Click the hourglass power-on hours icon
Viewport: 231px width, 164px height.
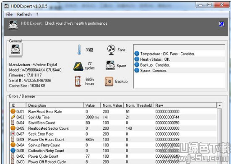click(78, 81)
